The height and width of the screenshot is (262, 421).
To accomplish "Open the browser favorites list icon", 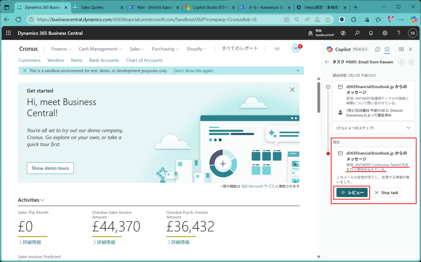I will [x=378, y=20].
